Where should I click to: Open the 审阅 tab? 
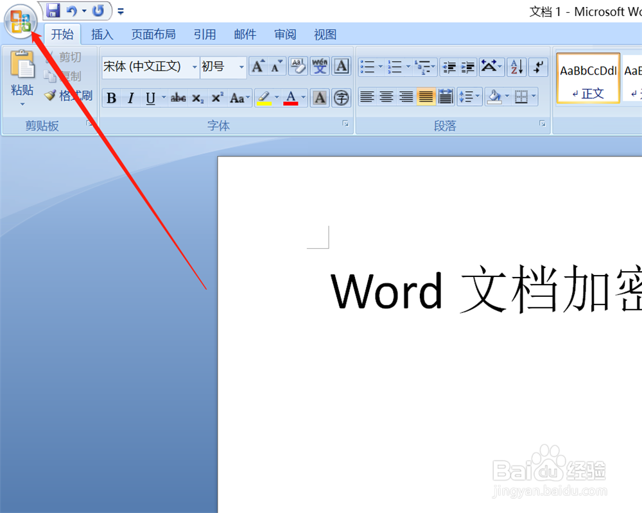(x=285, y=35)
